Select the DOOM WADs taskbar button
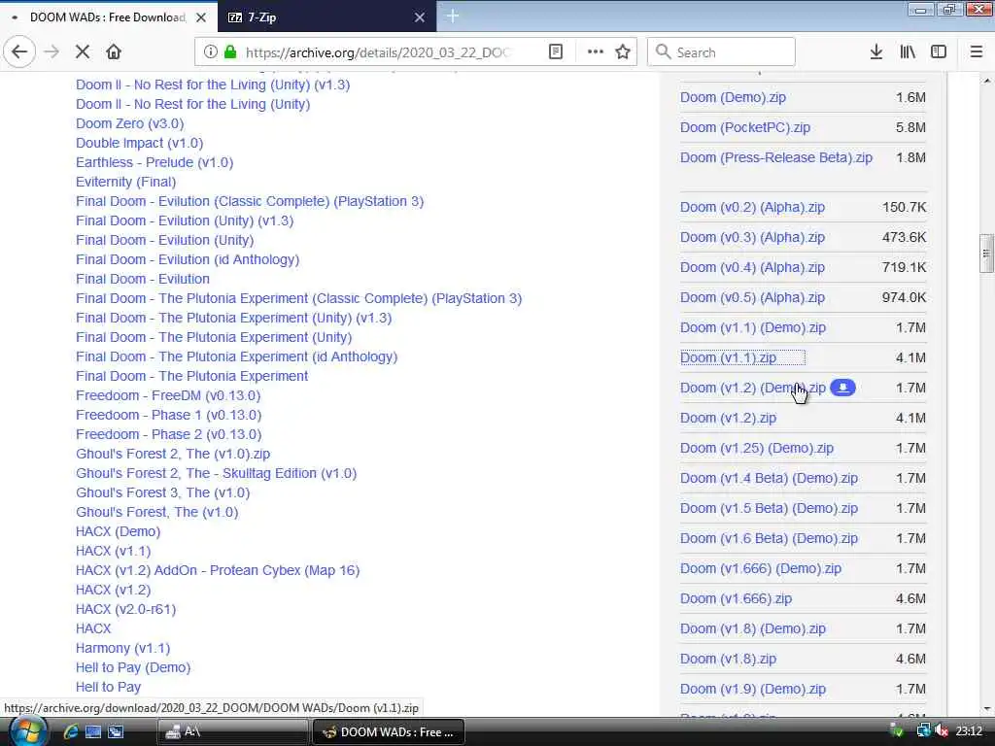Screen dimensions: 995x746 [x=389, y=732]
